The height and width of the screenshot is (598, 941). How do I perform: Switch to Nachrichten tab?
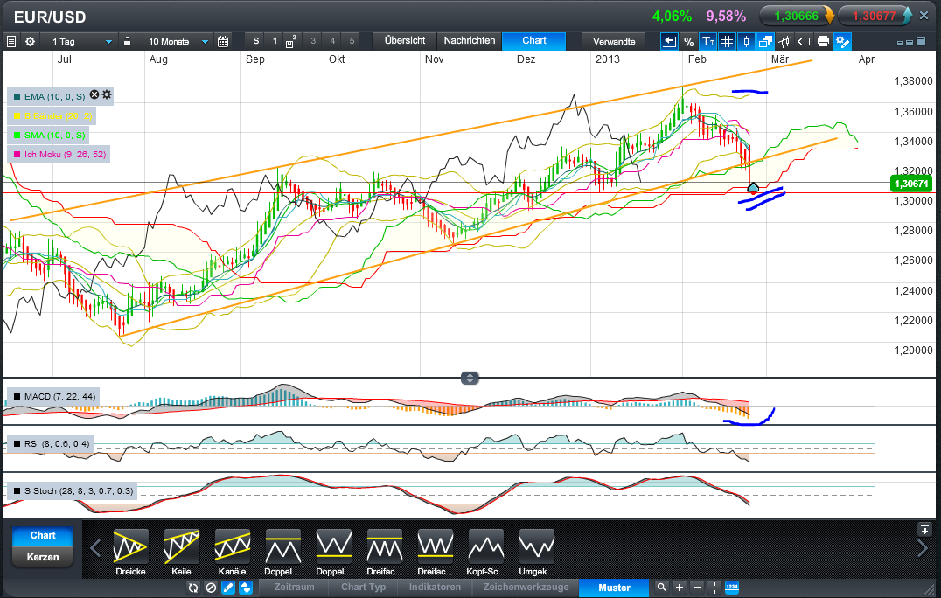[x=470, y=41]
